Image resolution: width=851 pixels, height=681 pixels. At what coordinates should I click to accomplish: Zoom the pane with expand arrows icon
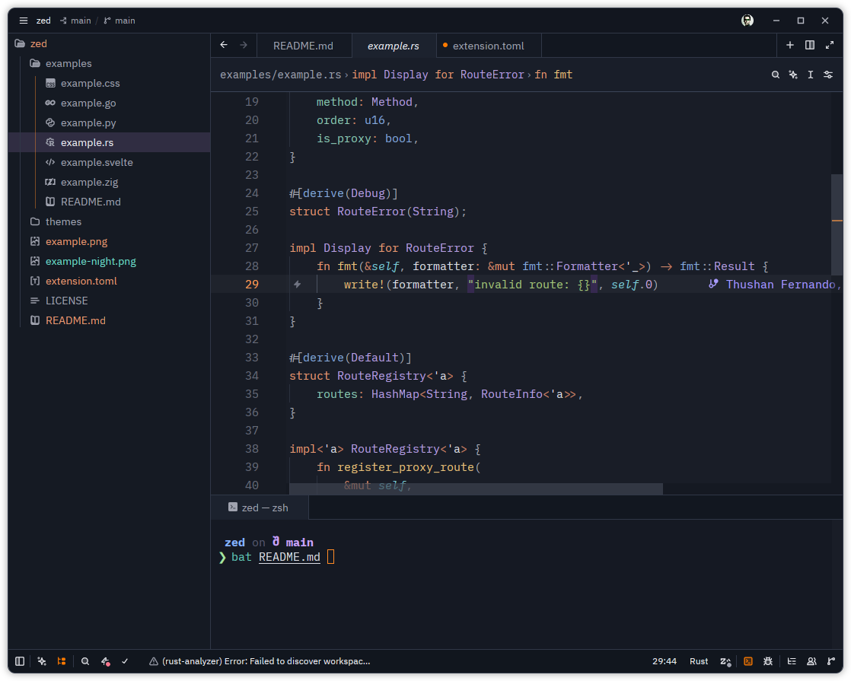click(830, 45)
